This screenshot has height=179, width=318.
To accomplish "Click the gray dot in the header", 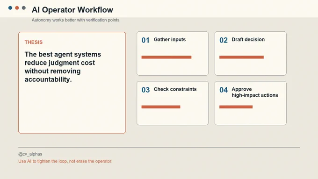I will pos(24,8).
